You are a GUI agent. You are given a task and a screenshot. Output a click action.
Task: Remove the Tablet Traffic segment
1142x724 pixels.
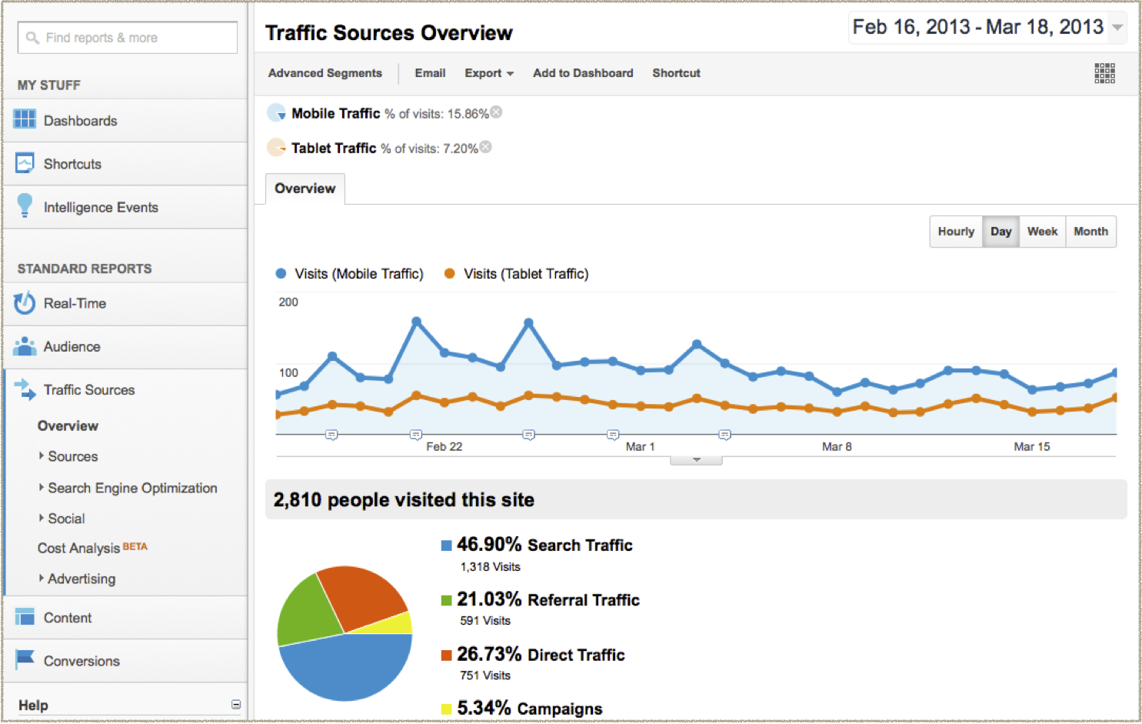tap(486, 147)
